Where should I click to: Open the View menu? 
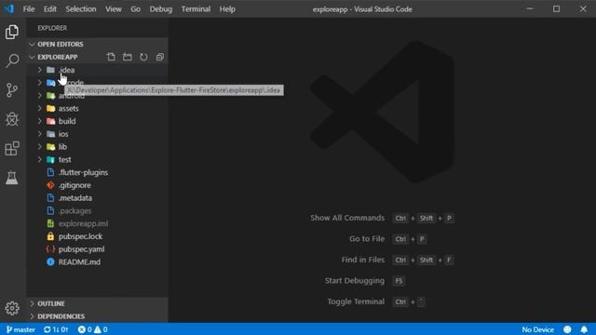click(x=114, y=8)
